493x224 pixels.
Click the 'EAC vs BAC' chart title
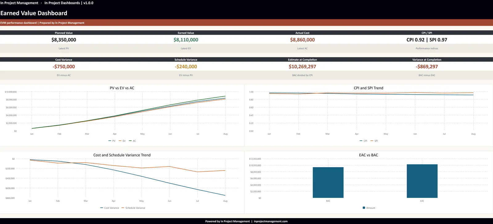(x=369, y=155)
